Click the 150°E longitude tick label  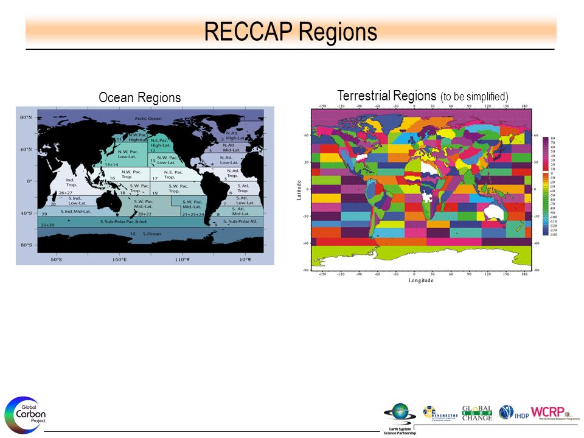[119, 259]
